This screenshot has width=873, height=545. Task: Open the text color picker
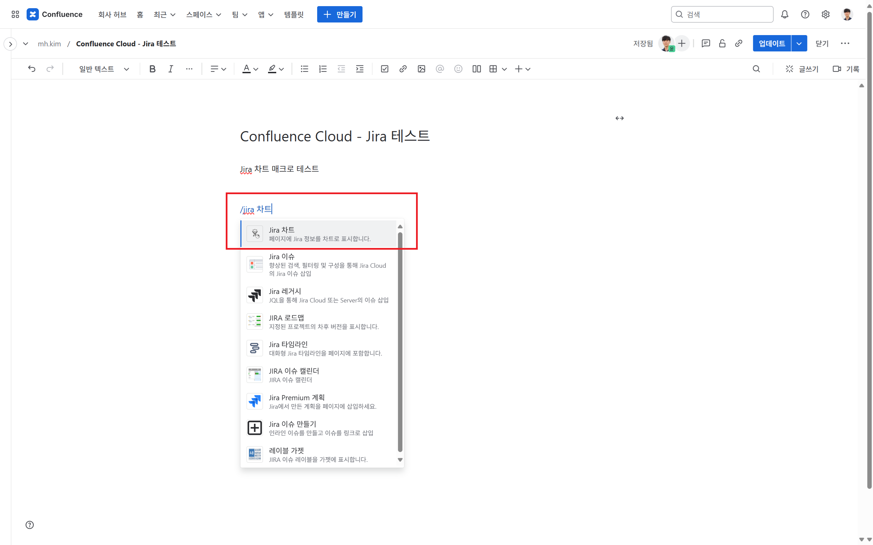[250, 69]
